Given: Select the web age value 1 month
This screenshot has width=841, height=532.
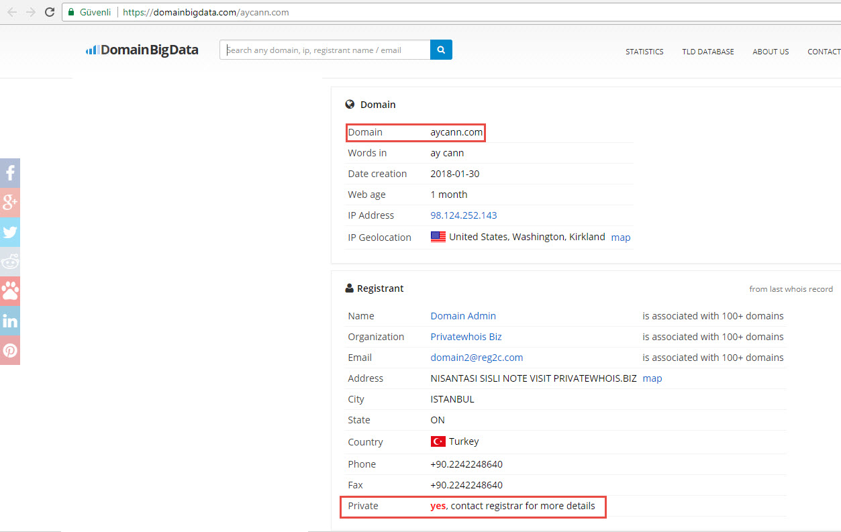Looking at the screenshot, I should click(449, 195).
